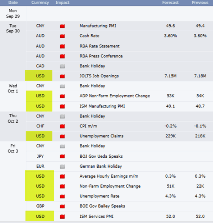Click red impact icon for Cash Rate
This screenshot has height=223, width=213.
point(62,36)
